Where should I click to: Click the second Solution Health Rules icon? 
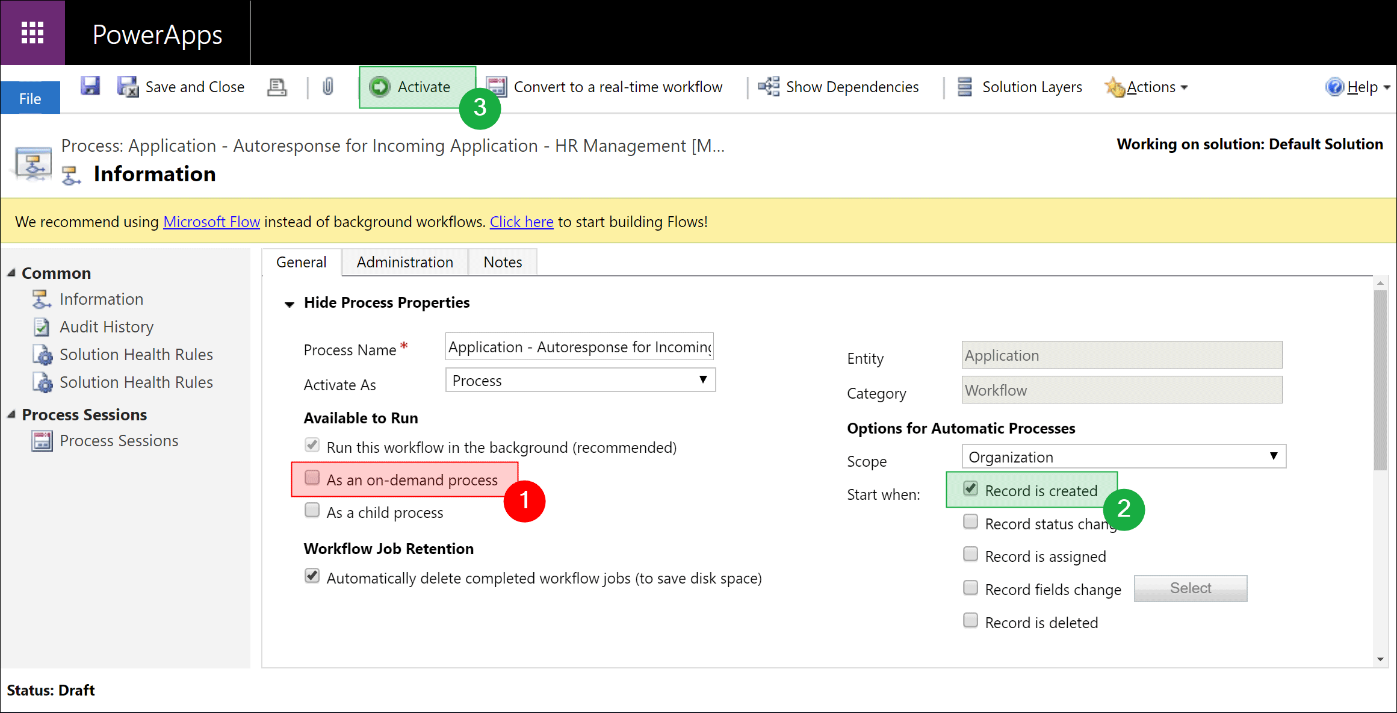tap(43, 382)
